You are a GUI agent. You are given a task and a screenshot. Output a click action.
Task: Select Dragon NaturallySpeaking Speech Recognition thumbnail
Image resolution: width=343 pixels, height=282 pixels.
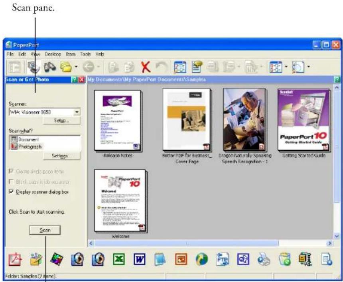click(244, 119)
